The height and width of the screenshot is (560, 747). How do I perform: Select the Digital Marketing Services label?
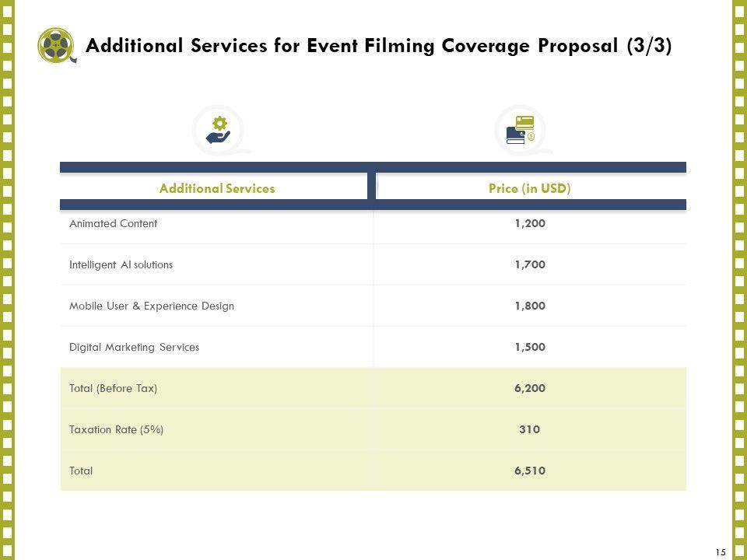[134, 347]
